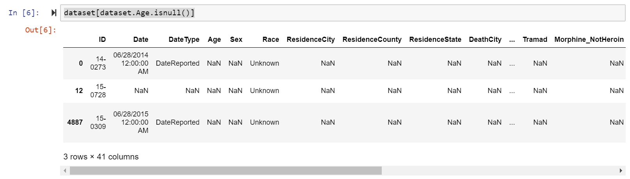The height and width of the screenshot is (179, 630).
Task: Click inside the dataset.Age.isnull() code cell
Action: 312,13
